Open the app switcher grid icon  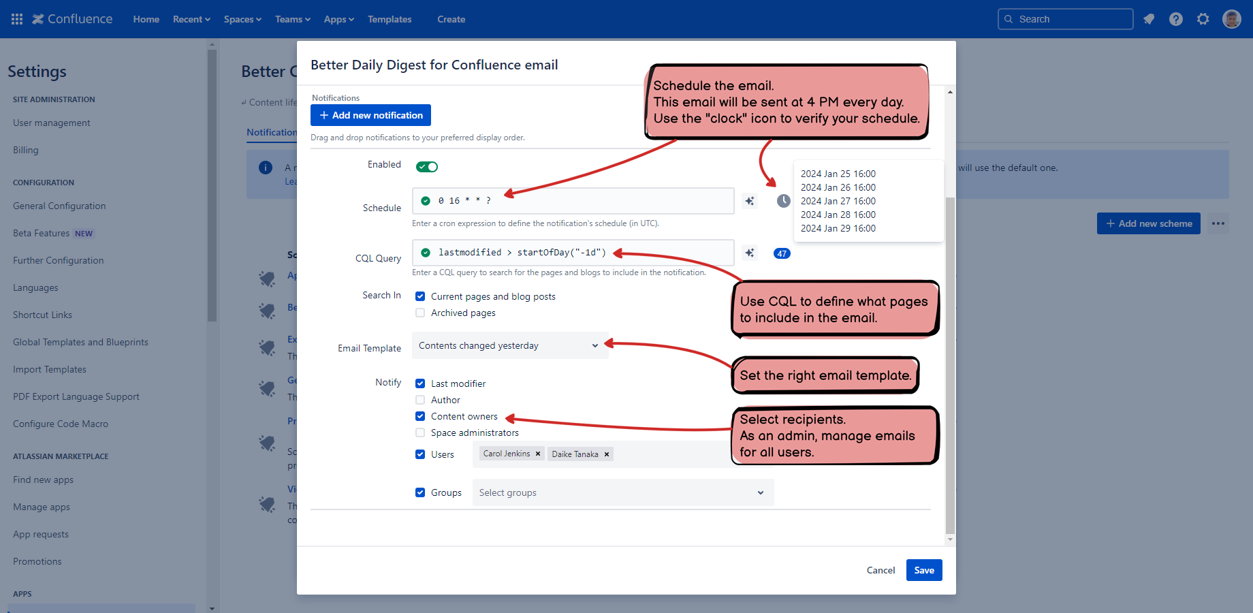17,19
